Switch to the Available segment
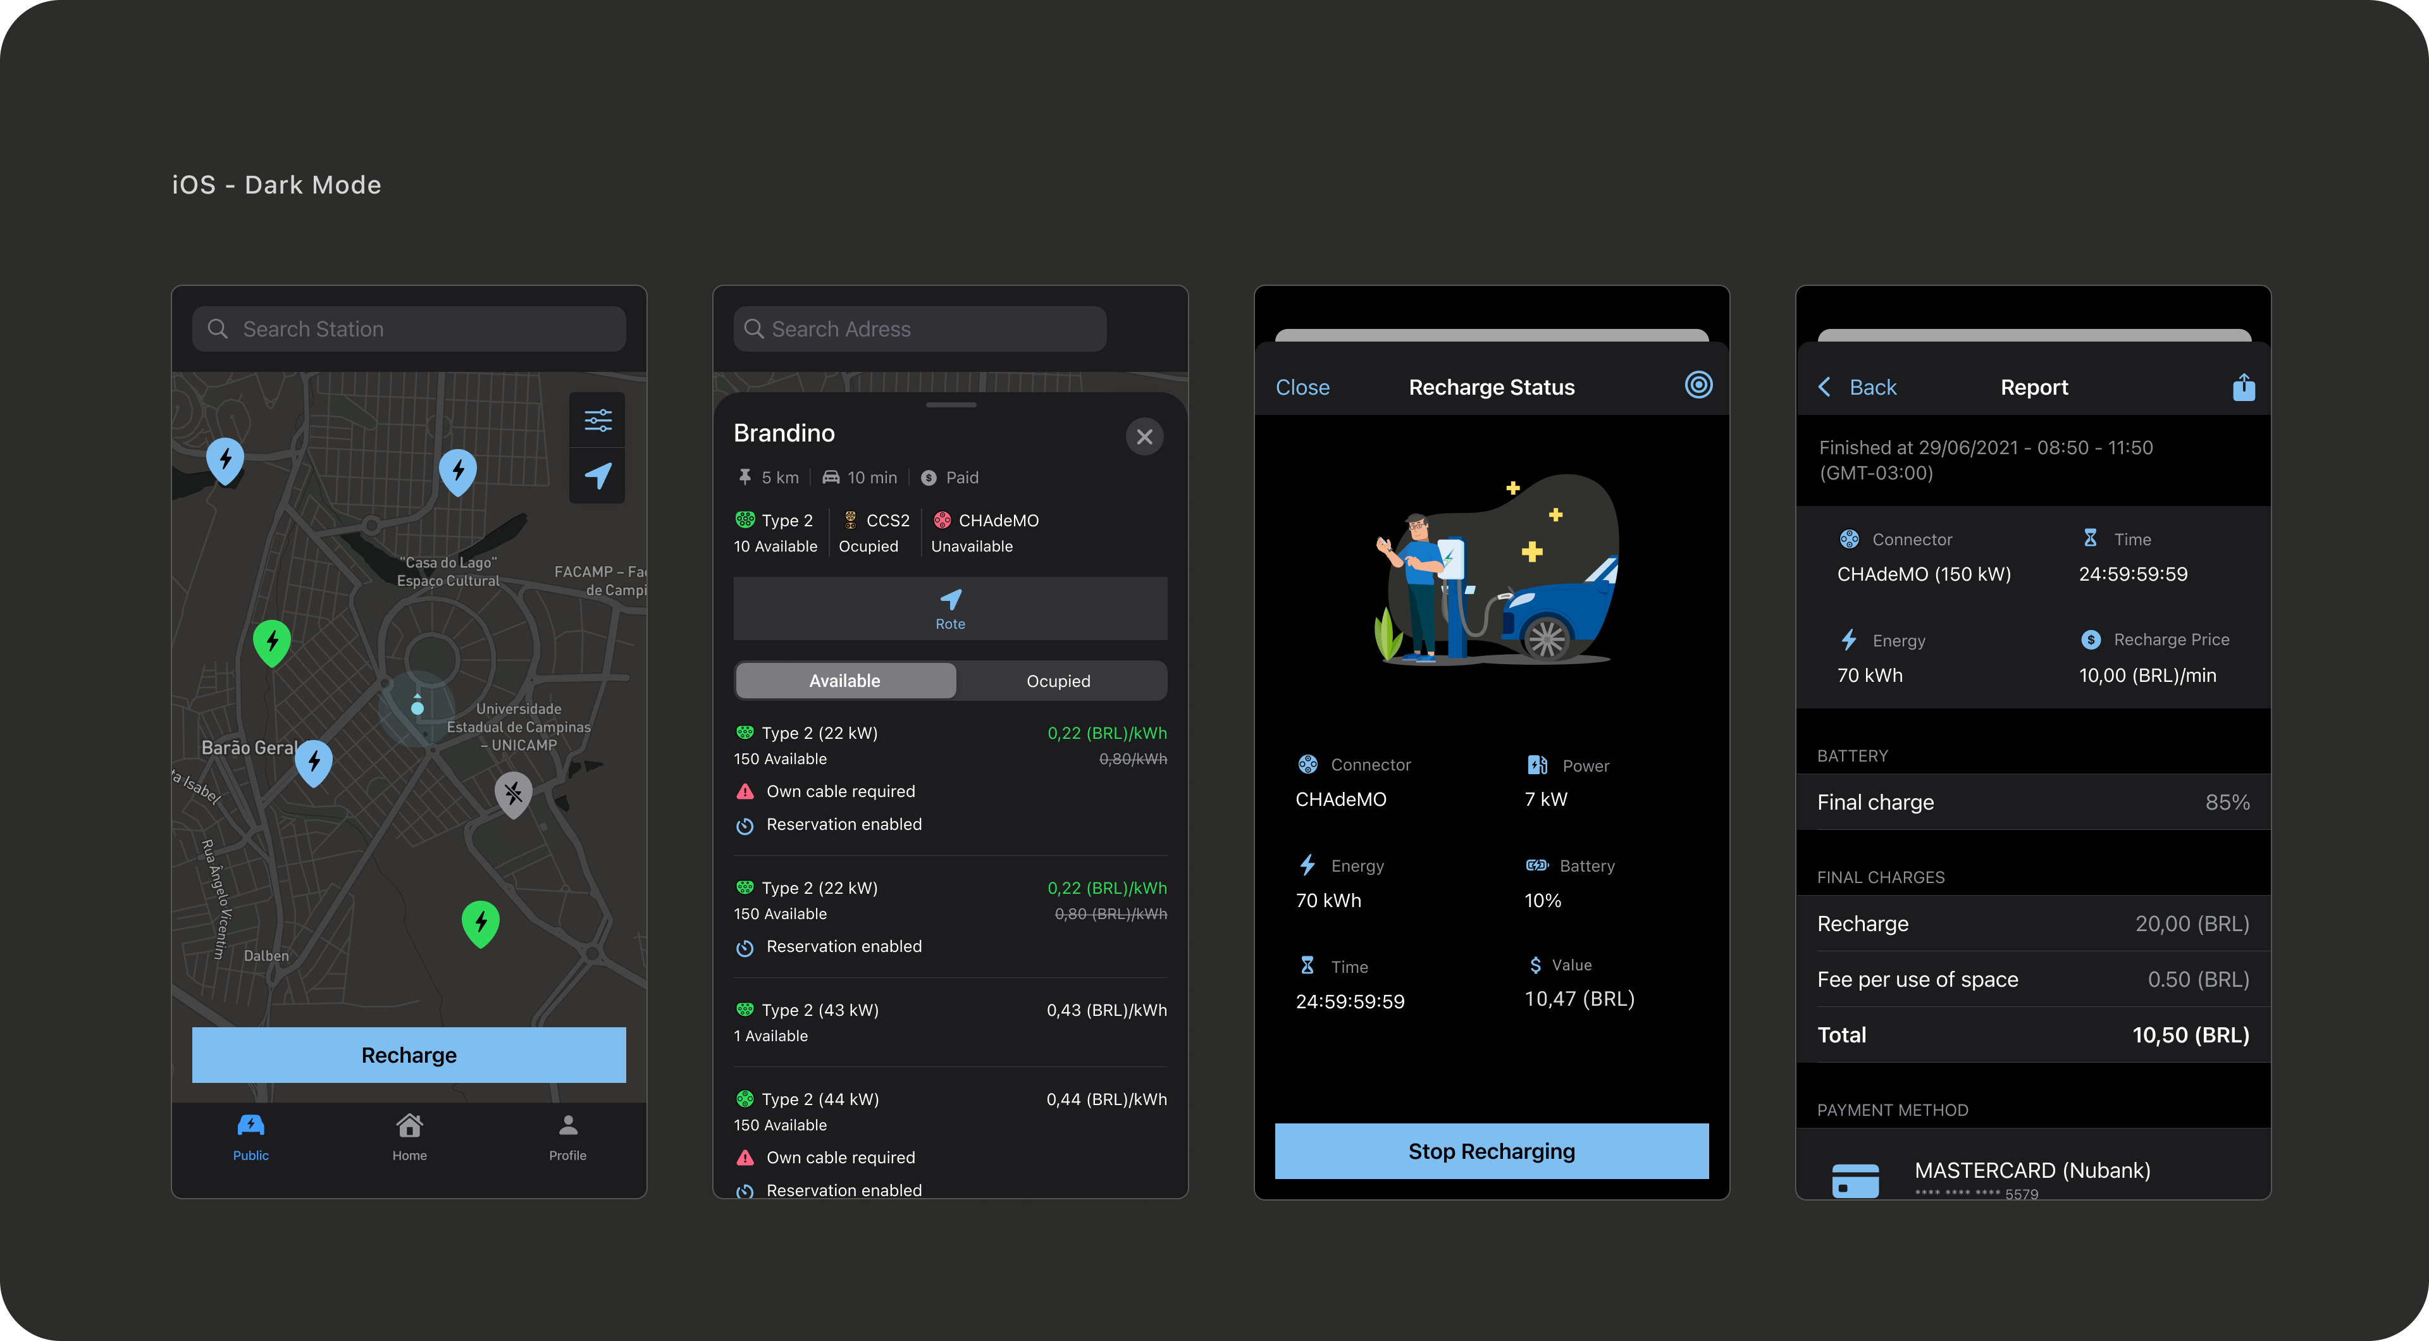Viewport: 2429px width, 1341px height. click(x=845, y=681)
